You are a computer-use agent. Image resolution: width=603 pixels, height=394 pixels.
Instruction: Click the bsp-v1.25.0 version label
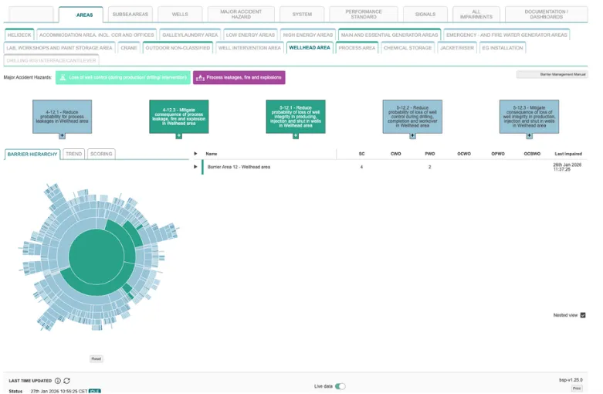pos(571,380)
